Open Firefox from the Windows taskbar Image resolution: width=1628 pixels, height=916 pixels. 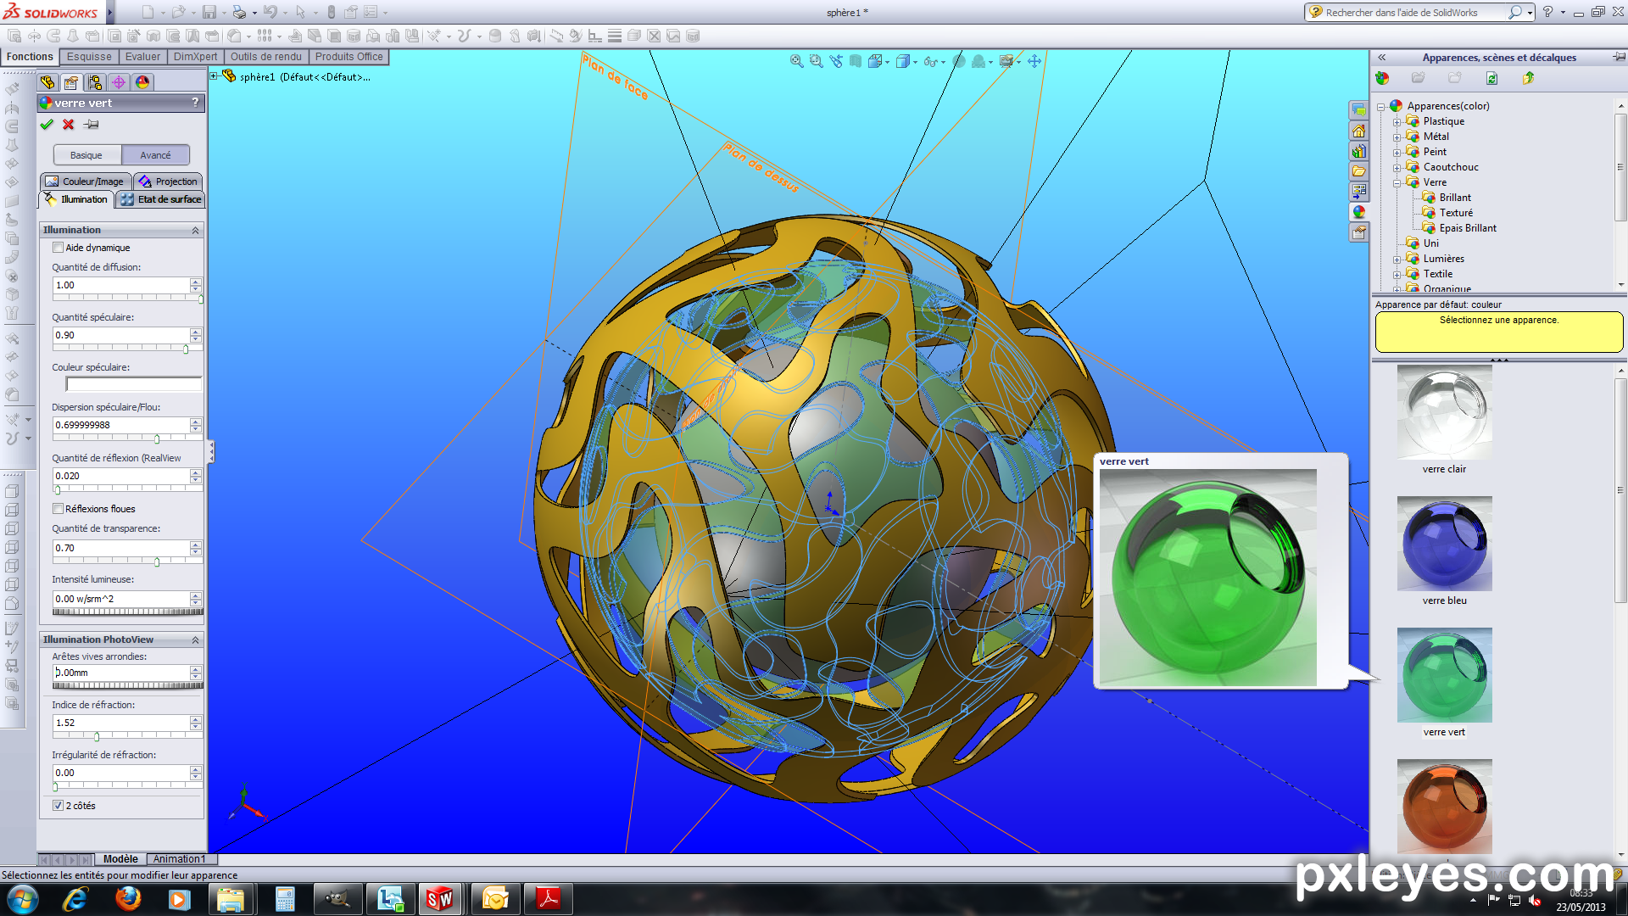click(128, 898)
